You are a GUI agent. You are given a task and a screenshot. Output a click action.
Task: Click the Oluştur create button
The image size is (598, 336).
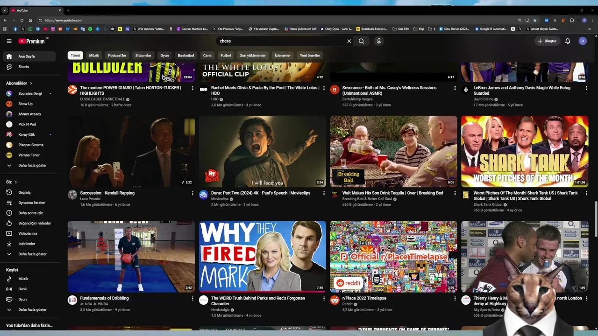click(x=547, y=41)
